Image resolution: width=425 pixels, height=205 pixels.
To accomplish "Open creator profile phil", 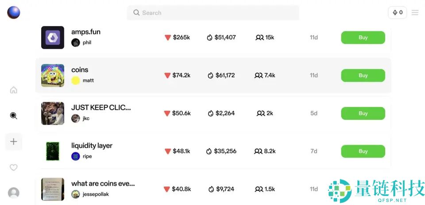I will (x=87, y=43).
